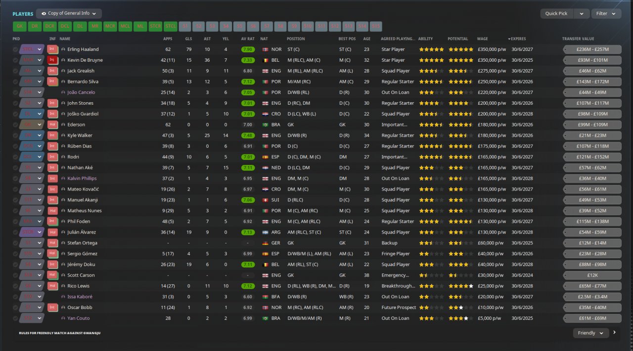Click the player profile icon before João Cancelo
Screen dimensions: 633x351
tap(63, 92)
